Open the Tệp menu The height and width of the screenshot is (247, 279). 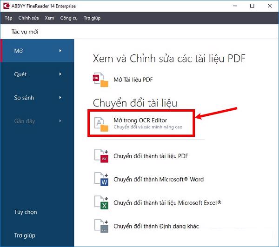click(x=8, y=18)
